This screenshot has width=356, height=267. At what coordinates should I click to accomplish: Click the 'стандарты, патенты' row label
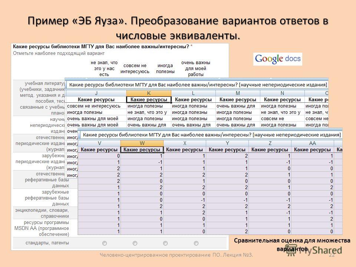click(47, 243)
